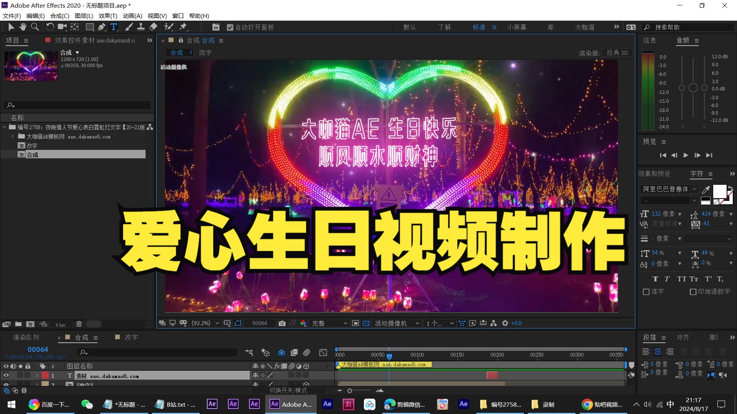Enable faux italic in Character panel
The height and width of the screenshot is (414, 737).
(667, 279)
